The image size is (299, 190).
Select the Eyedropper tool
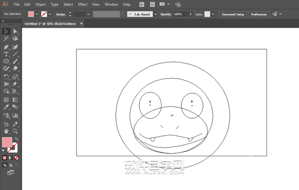click(x=6, y=108)
